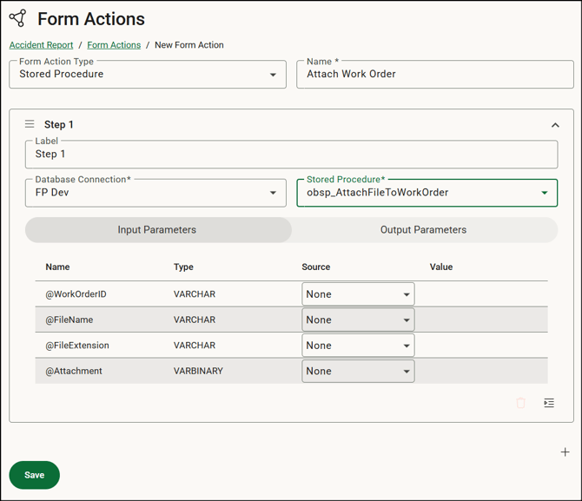Open the Database Connection dropdown
Screen dimensions: 582x501
pyautogui.click(x=155, y=193)
